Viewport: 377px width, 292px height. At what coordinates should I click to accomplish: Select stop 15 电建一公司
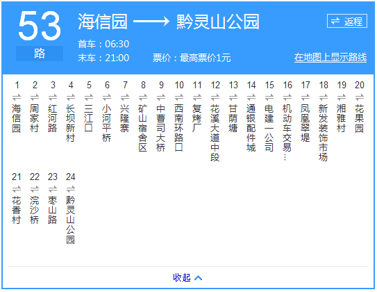[x=269, y=128]
